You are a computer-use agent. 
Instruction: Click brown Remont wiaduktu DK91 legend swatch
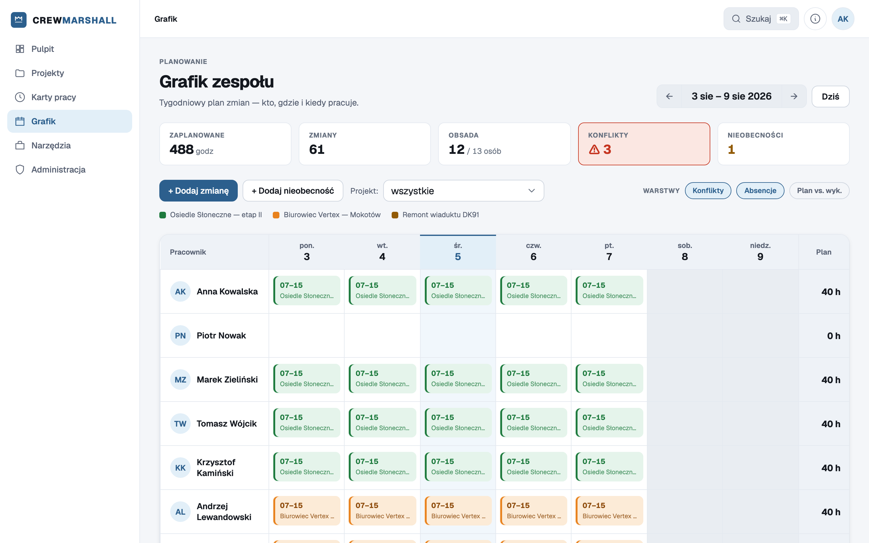click(395, 215)
